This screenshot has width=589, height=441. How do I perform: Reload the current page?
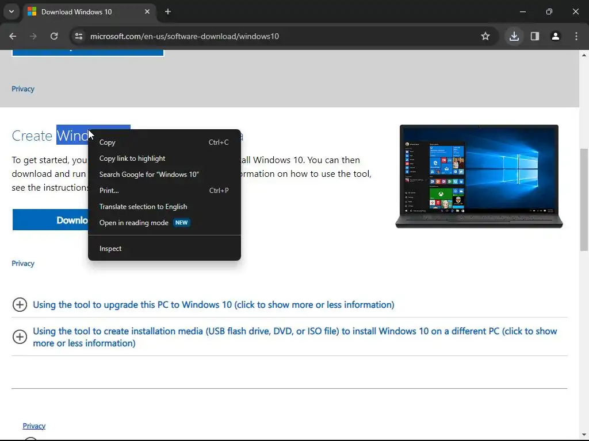click(54, 36)
